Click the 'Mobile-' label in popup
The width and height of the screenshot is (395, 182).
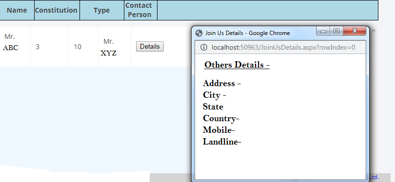pos(219,130)
